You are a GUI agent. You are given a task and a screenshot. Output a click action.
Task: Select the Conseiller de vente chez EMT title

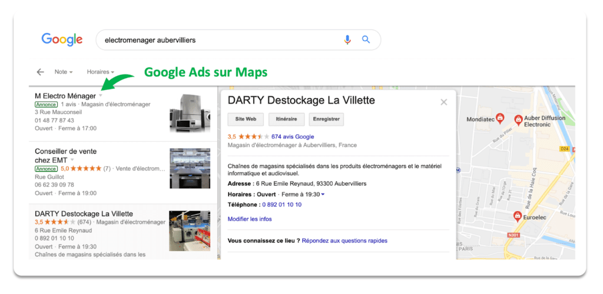(x=66, y=155)
